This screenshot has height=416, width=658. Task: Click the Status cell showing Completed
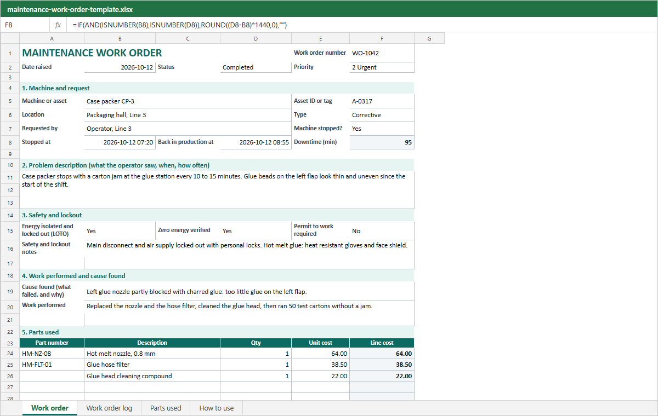(256, 67)
